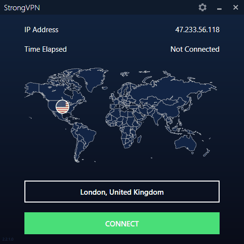Click the IP Address label
The height and width of the screenshot is (244, 244).
coord(41,30)
